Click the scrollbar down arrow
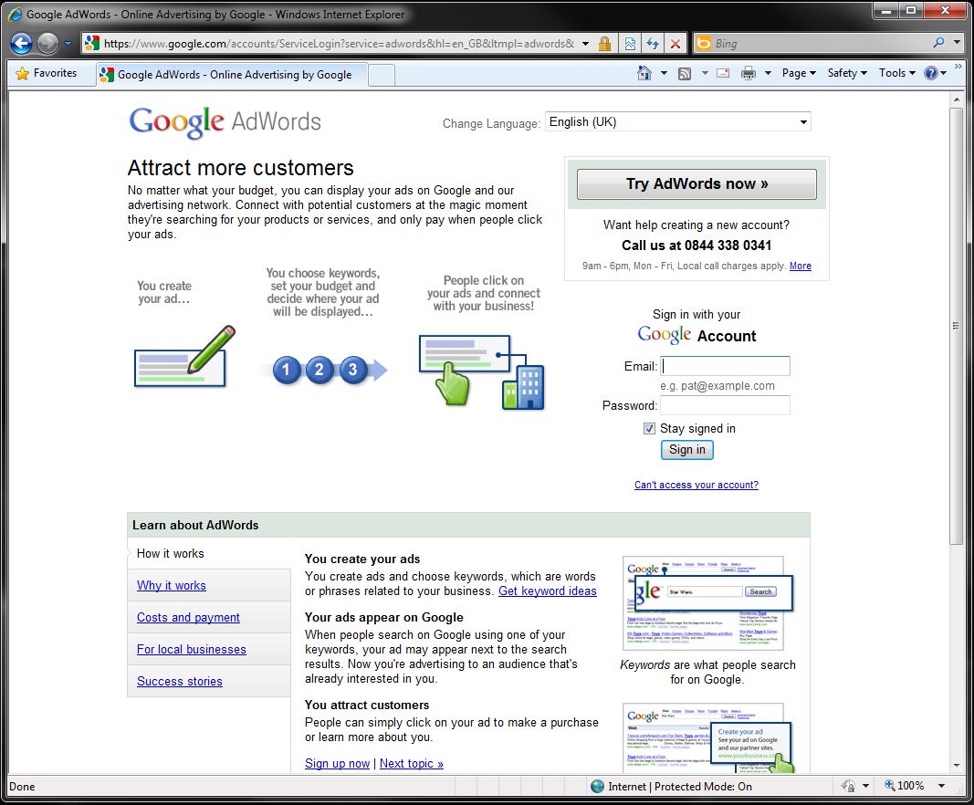Viewport: 974px width, 805px height. (x=956, y=766)
